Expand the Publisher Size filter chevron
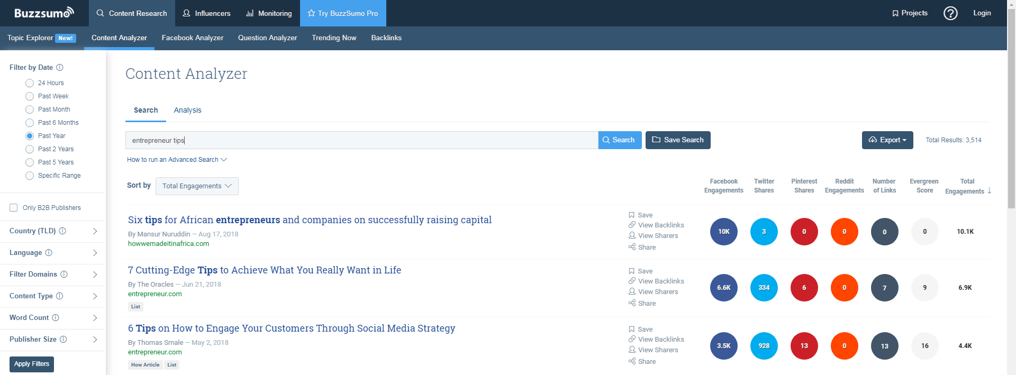The image size is (1016, 375). 95,340
